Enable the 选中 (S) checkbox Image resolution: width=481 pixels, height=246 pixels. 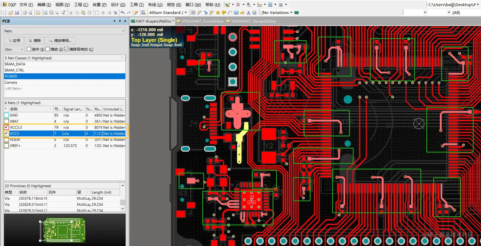tap(29, 49)
